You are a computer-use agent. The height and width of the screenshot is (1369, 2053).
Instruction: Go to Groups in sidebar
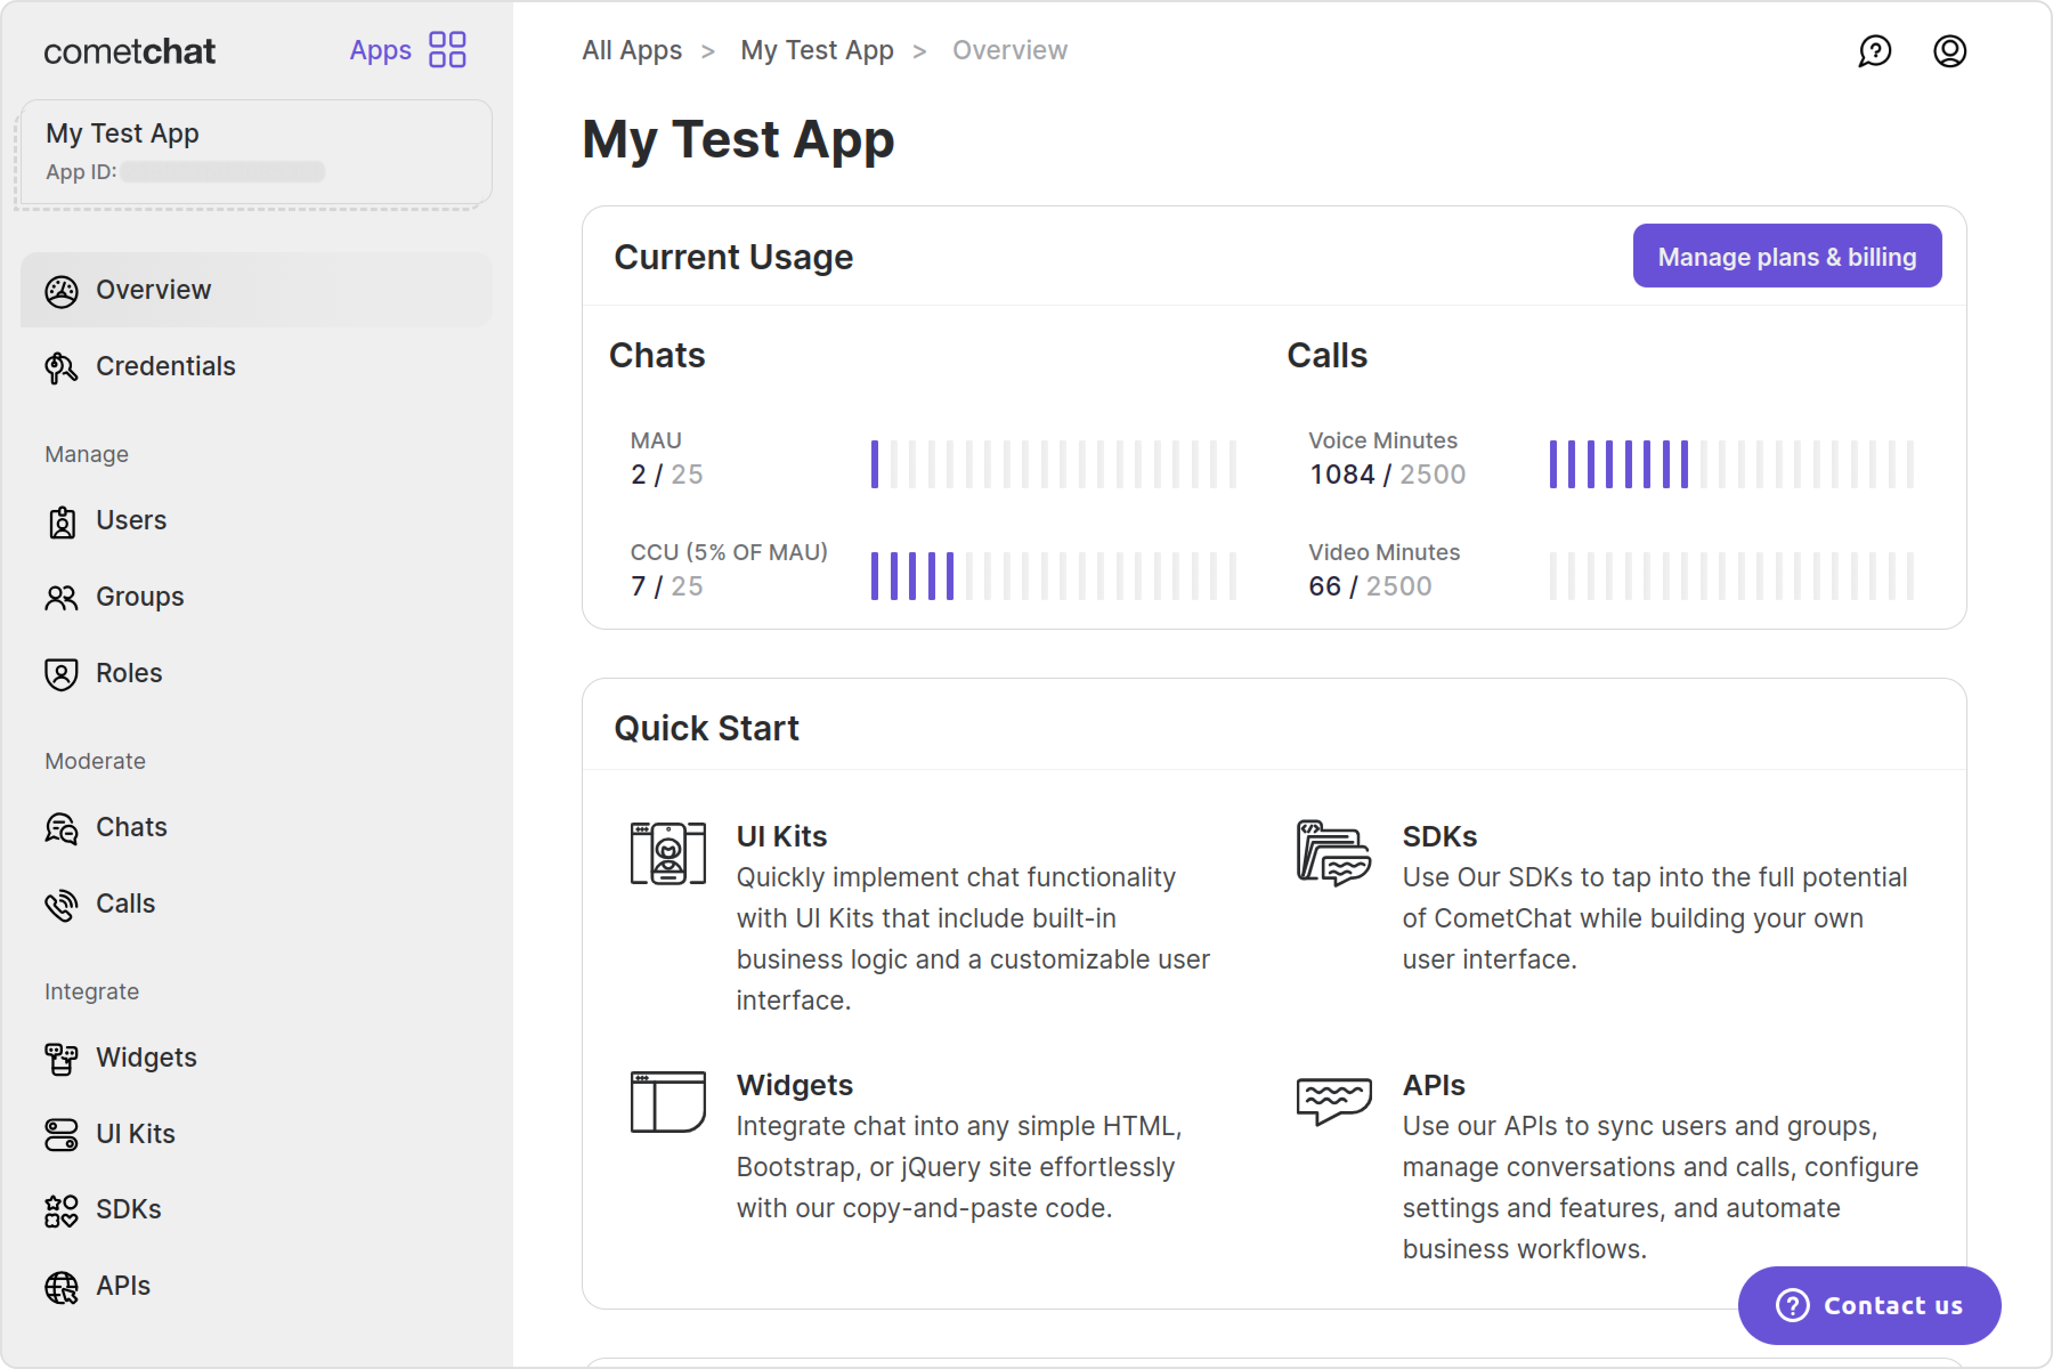point(140,597)
